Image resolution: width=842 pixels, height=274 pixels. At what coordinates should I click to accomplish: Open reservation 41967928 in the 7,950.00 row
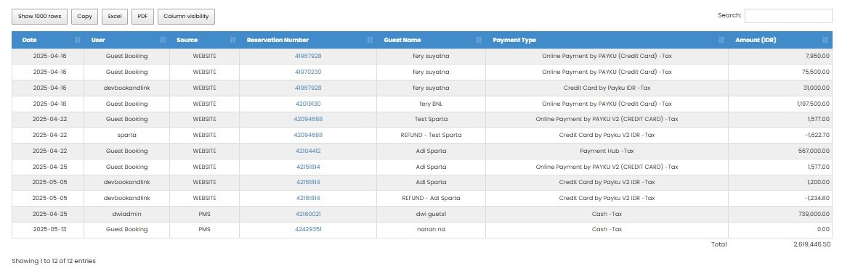(308, 56)
